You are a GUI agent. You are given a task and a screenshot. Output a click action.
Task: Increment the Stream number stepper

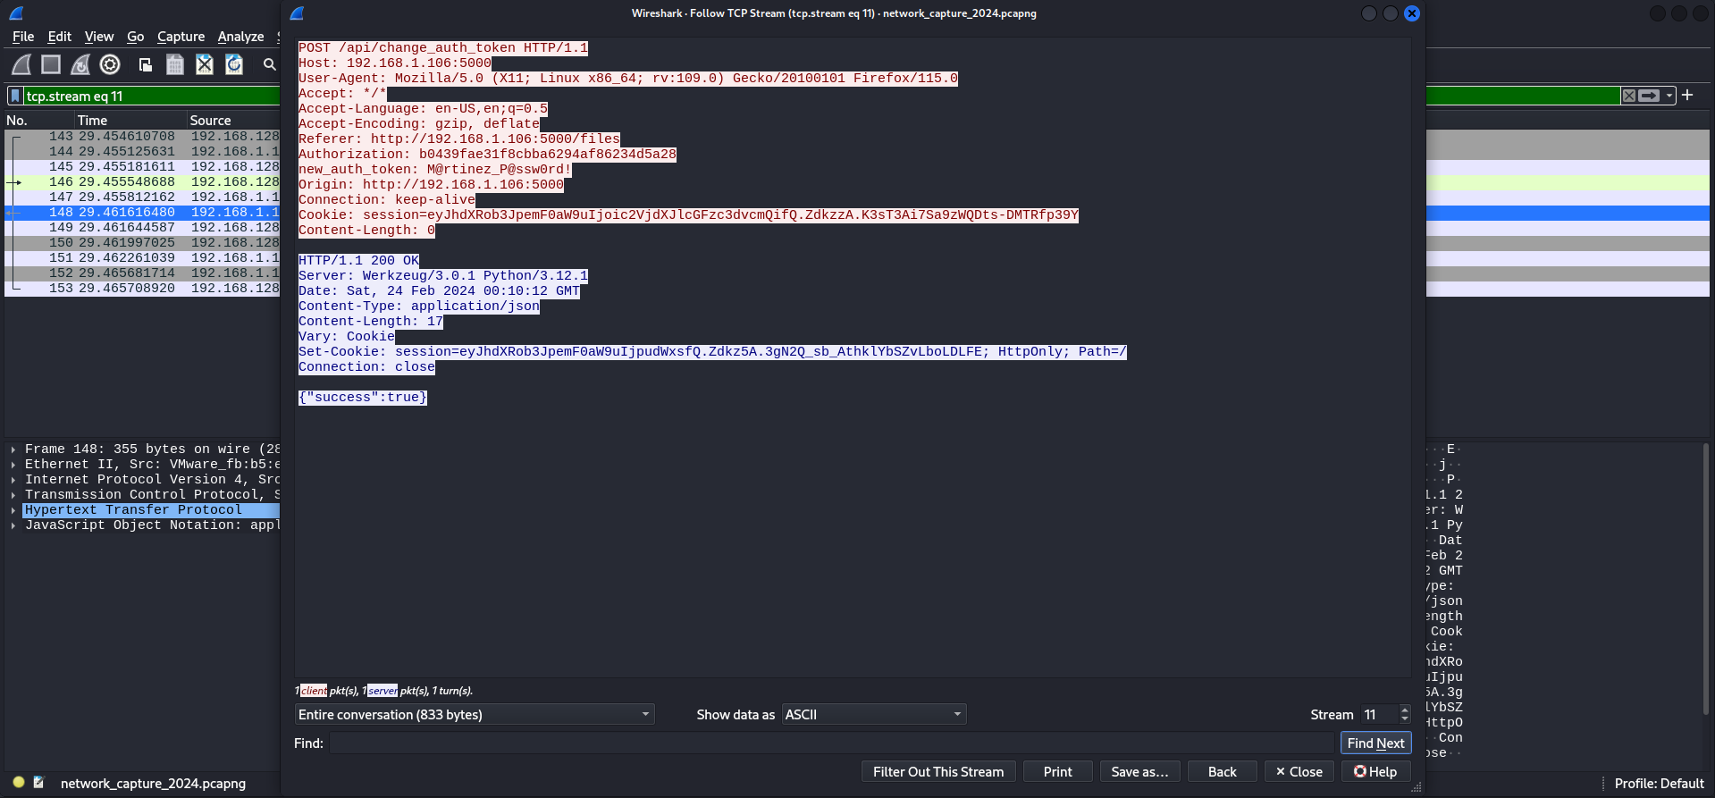pos(1405,710)
